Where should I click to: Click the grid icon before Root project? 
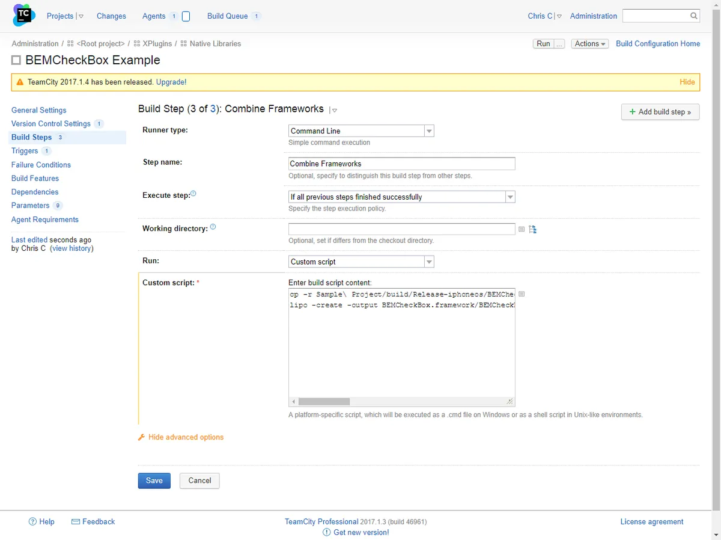coord(71,44)
